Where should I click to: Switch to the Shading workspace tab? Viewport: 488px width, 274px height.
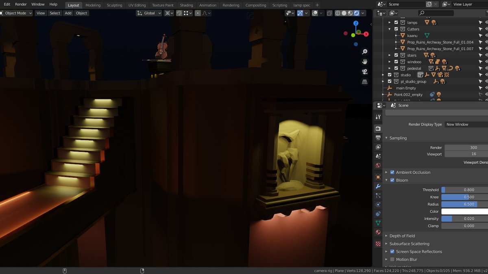186,5
